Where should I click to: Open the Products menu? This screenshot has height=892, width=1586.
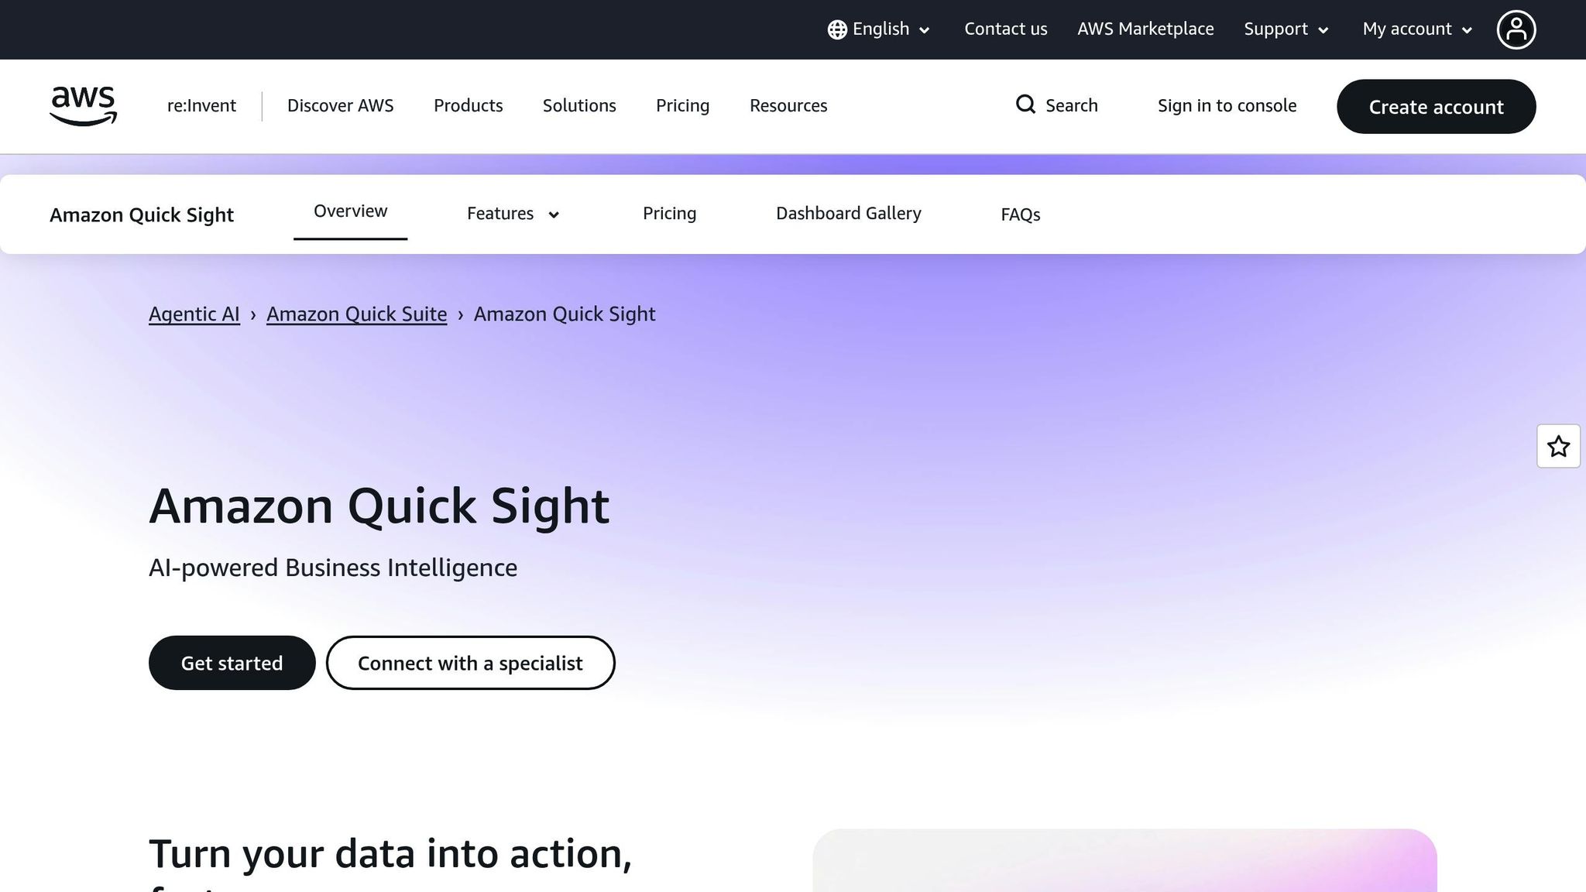pos(468,105)
